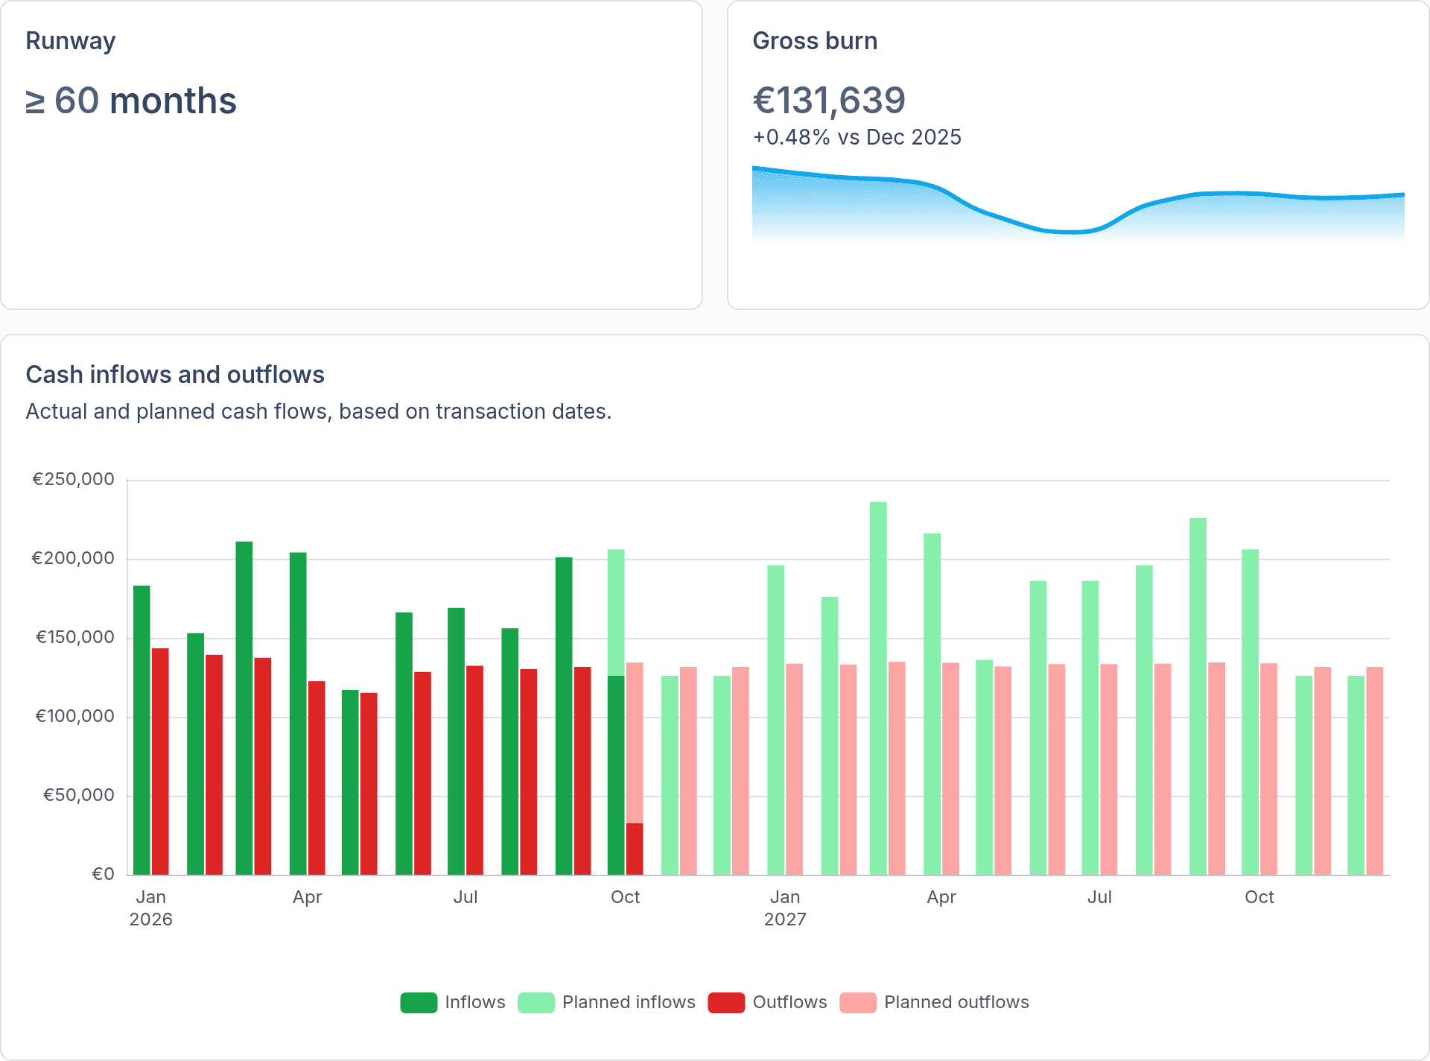
Task: Click the short red October 2026 outflows segment
Action: (635, 849)
